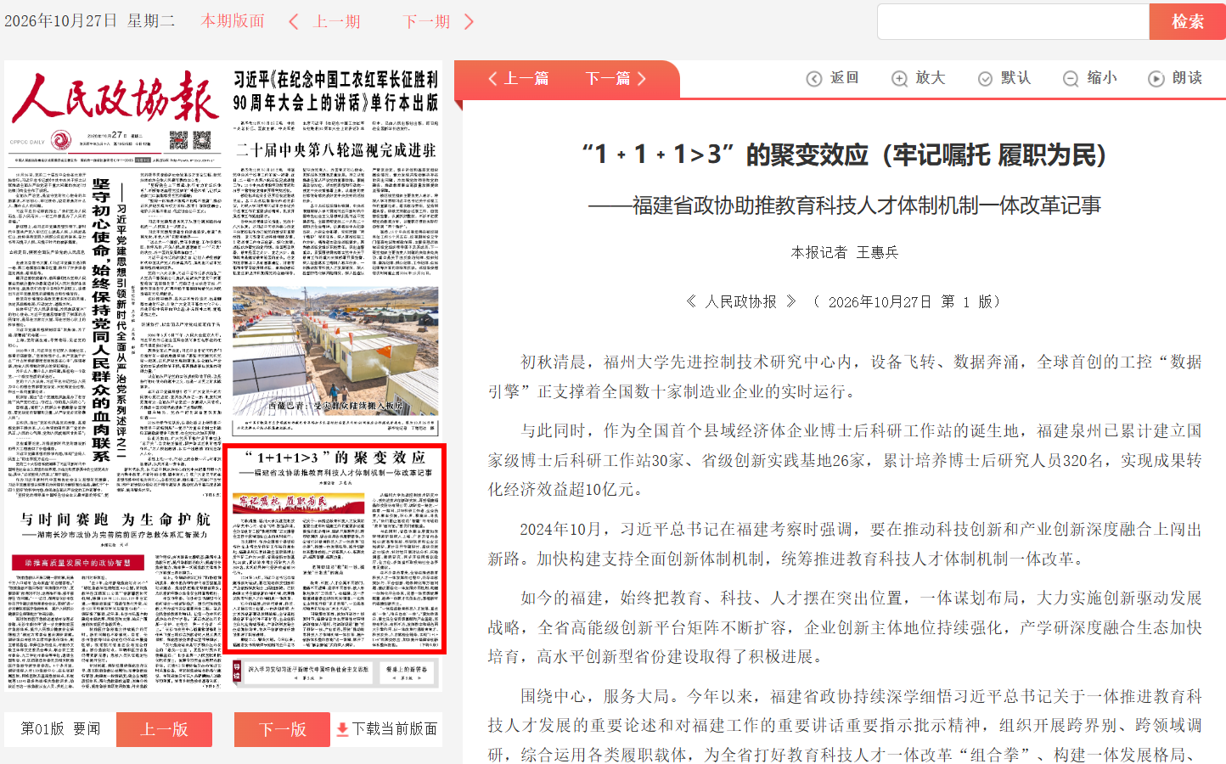The width and height of the screenshot is (1226, 764).
Task: Click the 检索 search button
Action: click(x=1187, y=22)
